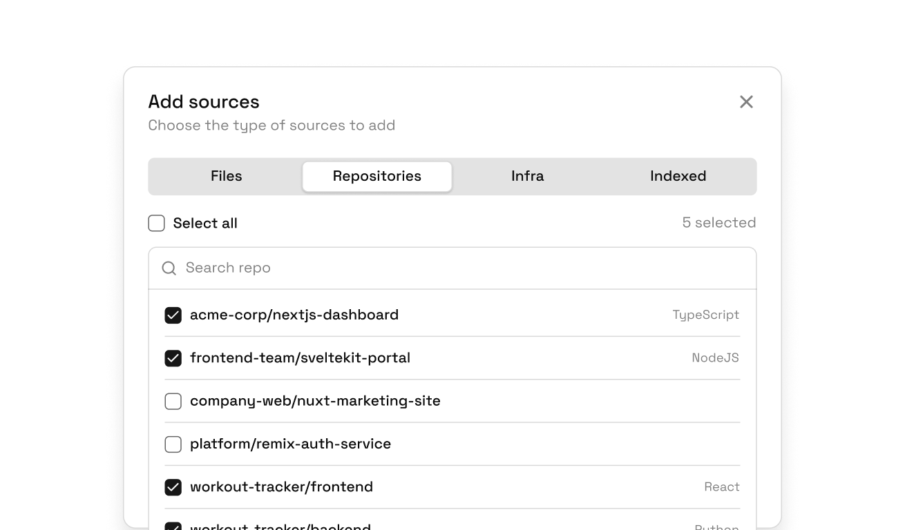Tick the Select all checkbox
This screenshot has height=530, width=905.
point(157,224)
